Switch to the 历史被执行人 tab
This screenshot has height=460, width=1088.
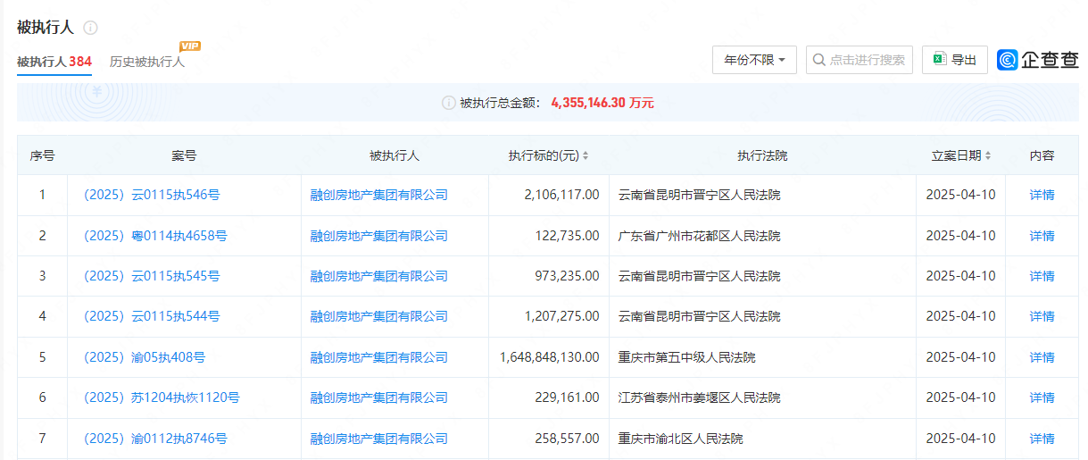[147, 62]
